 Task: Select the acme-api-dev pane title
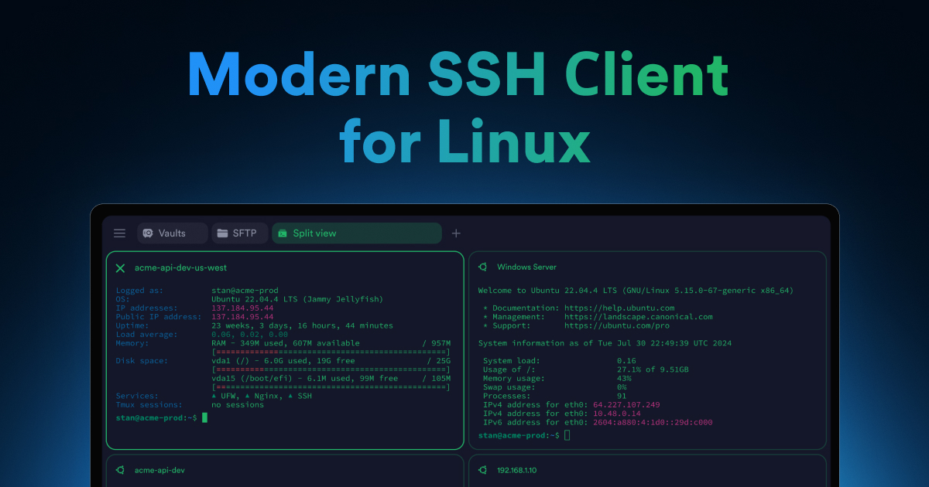(159, 470)
